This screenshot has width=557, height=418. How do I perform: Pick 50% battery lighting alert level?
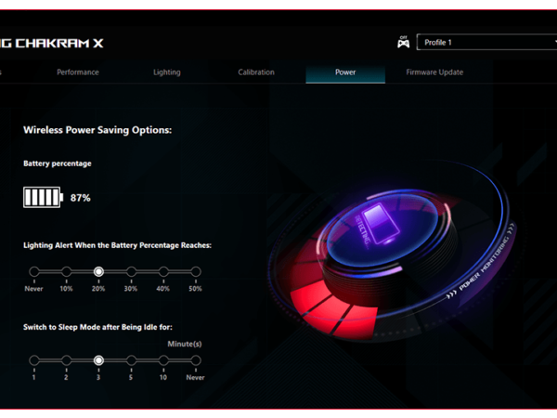point(195,272)
